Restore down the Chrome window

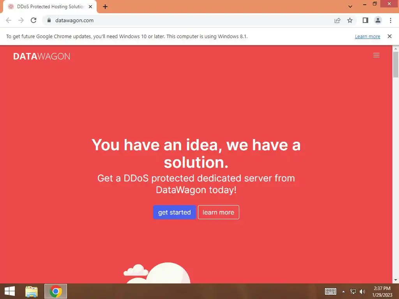(374, 4)
